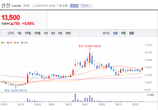
Task: Click the 최고 16,500 (04/26) high marker
Action: (x=90, y=46)
